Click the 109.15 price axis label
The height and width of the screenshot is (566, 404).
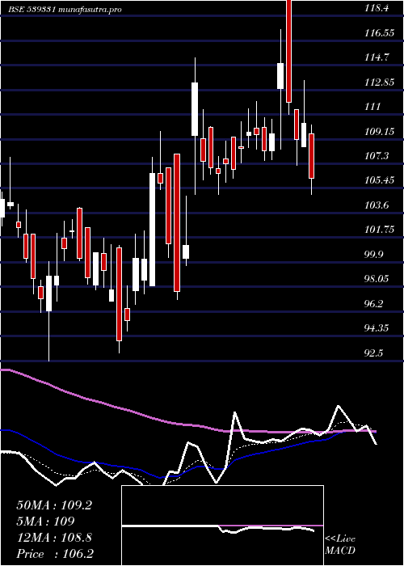pos(379,131)
